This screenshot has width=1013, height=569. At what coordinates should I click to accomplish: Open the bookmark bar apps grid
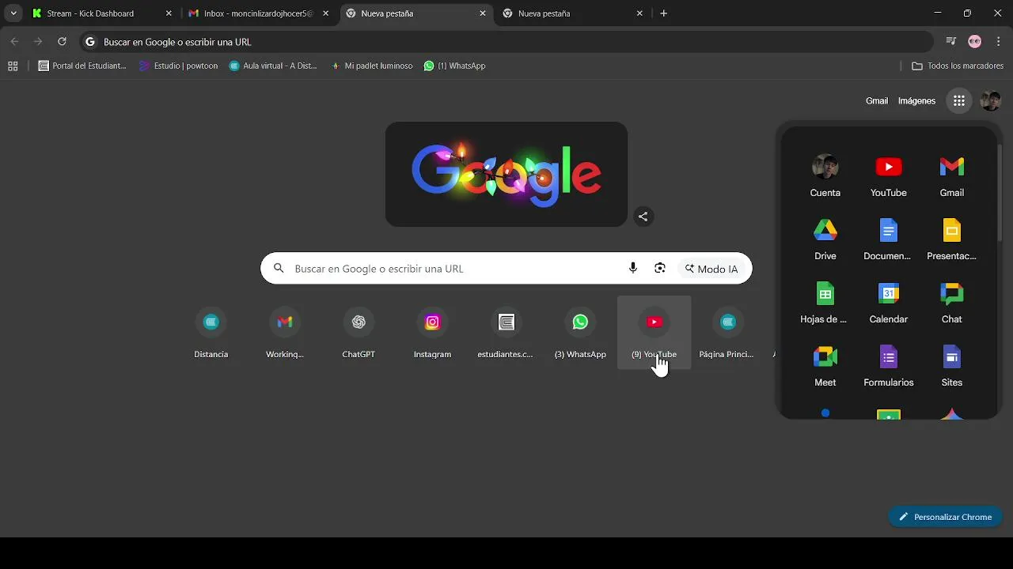coord(13,66)
